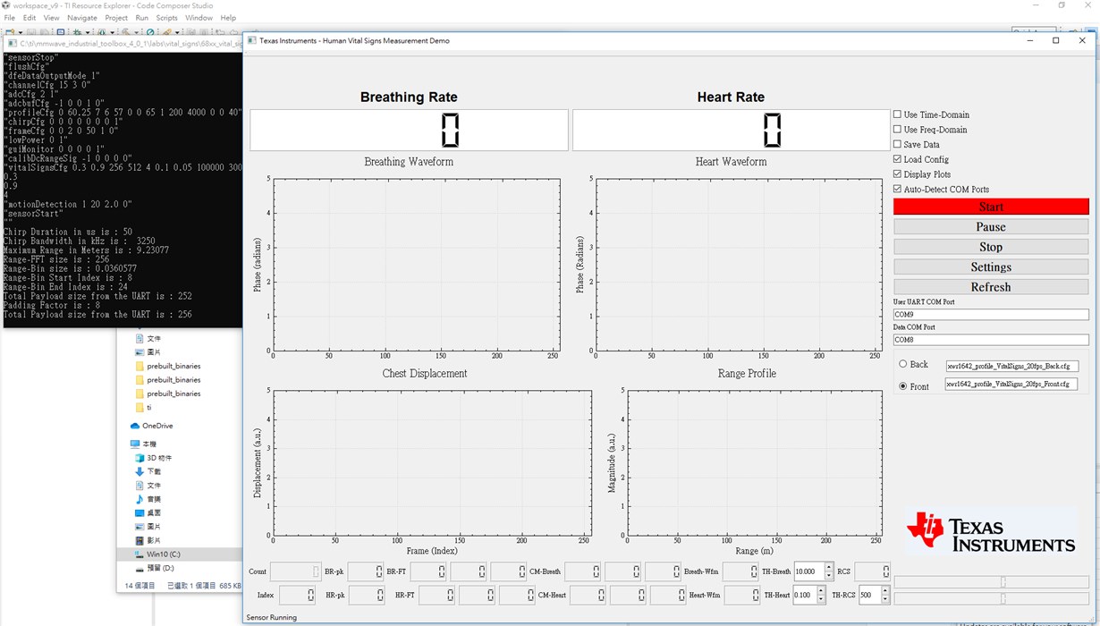Click the Back config filename field
The image size is (1100, 626).
coord(1011,366)
